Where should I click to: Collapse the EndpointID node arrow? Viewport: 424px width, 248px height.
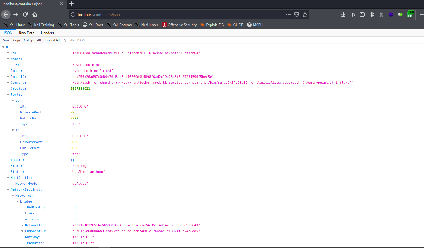click(22, 231)
